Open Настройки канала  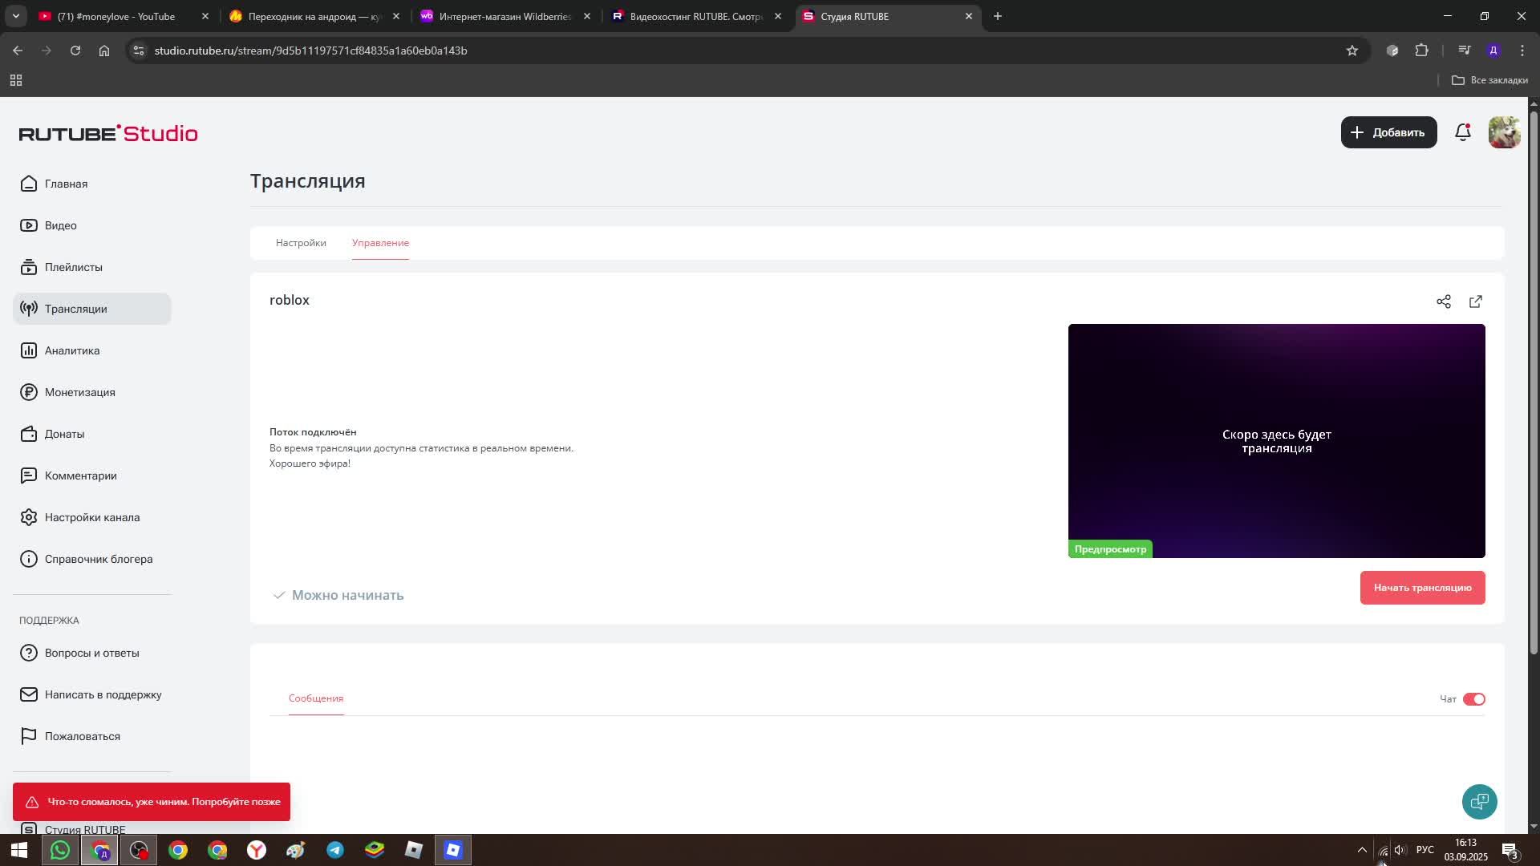(x=91, y=517)
